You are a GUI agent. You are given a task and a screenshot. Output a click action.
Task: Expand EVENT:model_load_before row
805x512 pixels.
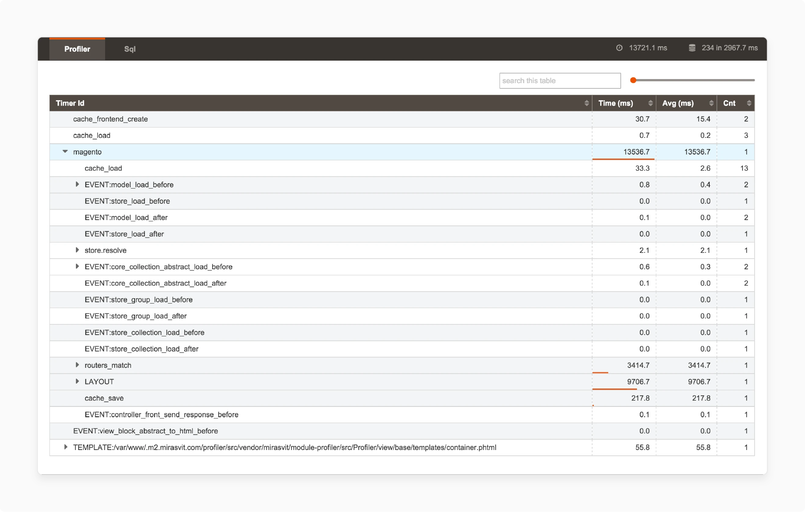point(77,185)
